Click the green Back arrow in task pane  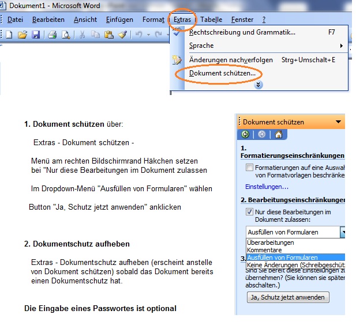coord(246,135)
